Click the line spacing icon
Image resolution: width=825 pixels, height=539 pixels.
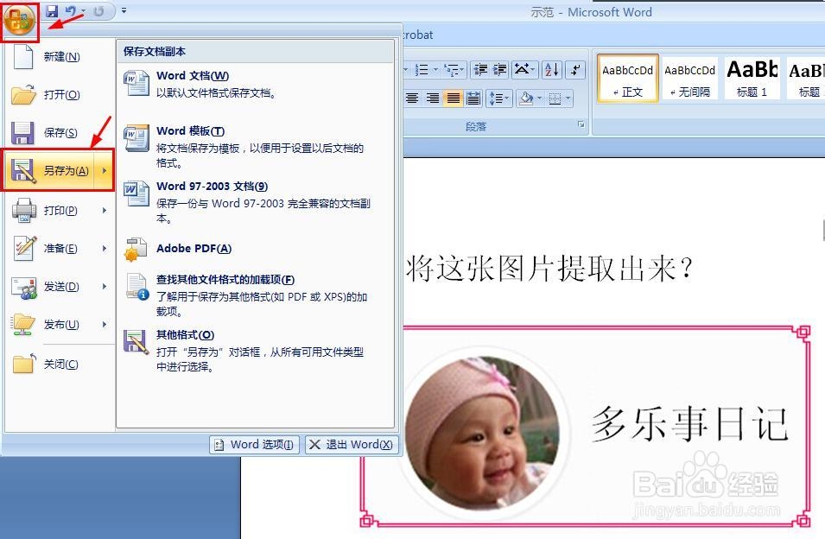click(x=495, y=98)
